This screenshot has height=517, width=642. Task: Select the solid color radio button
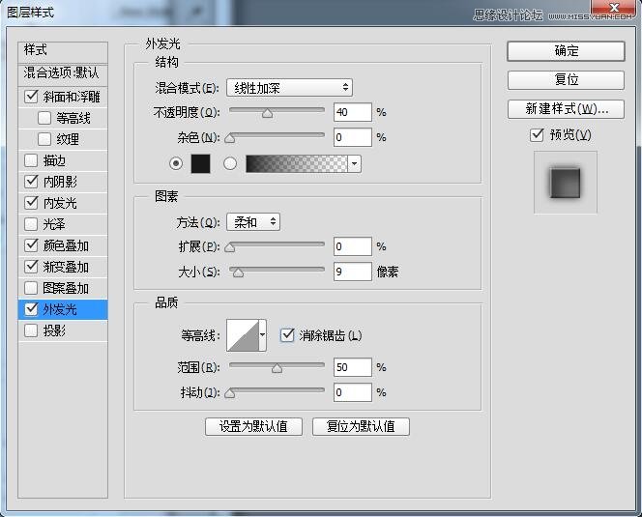coord(176,163)
